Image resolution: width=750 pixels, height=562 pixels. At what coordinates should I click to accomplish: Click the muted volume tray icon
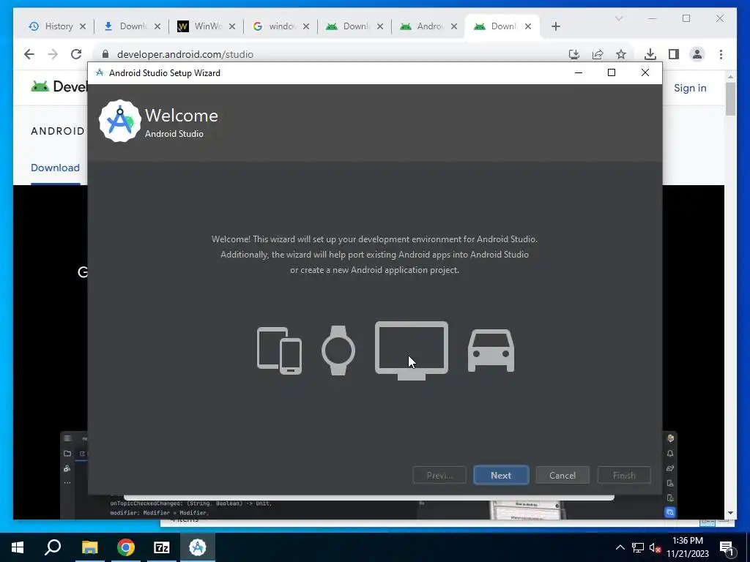(656, 547)
